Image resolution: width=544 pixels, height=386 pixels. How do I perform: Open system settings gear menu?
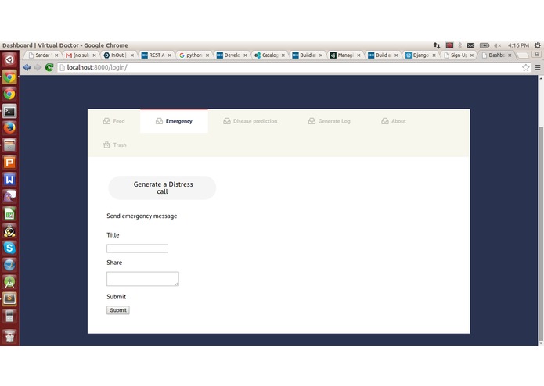click(538, 45)
